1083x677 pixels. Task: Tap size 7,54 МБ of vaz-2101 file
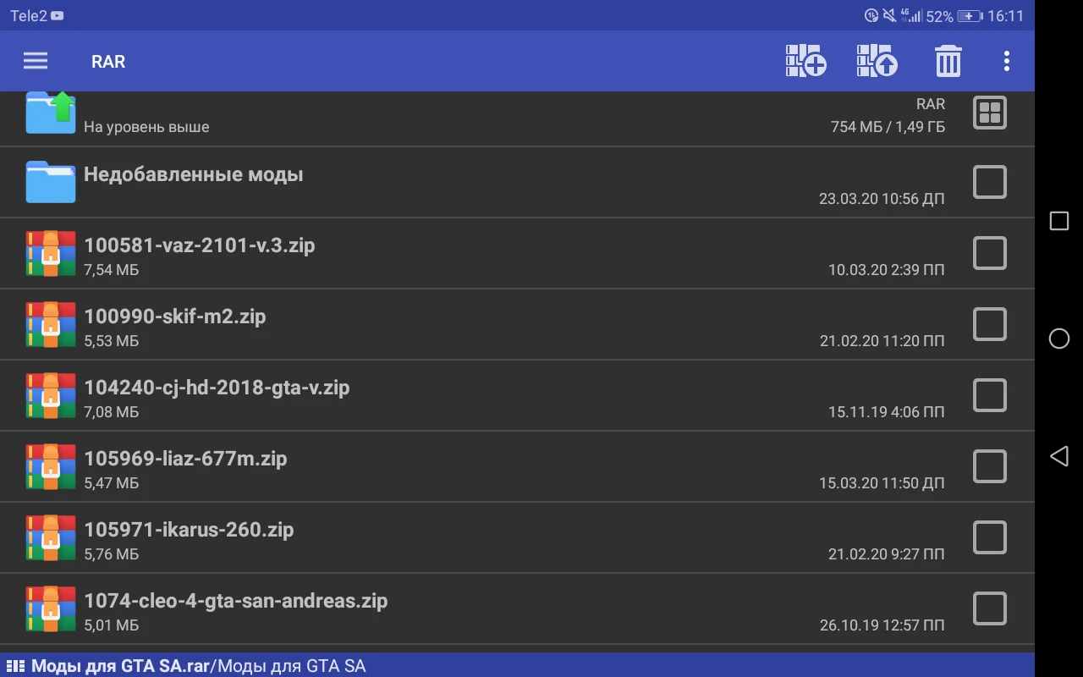point(111,270)
